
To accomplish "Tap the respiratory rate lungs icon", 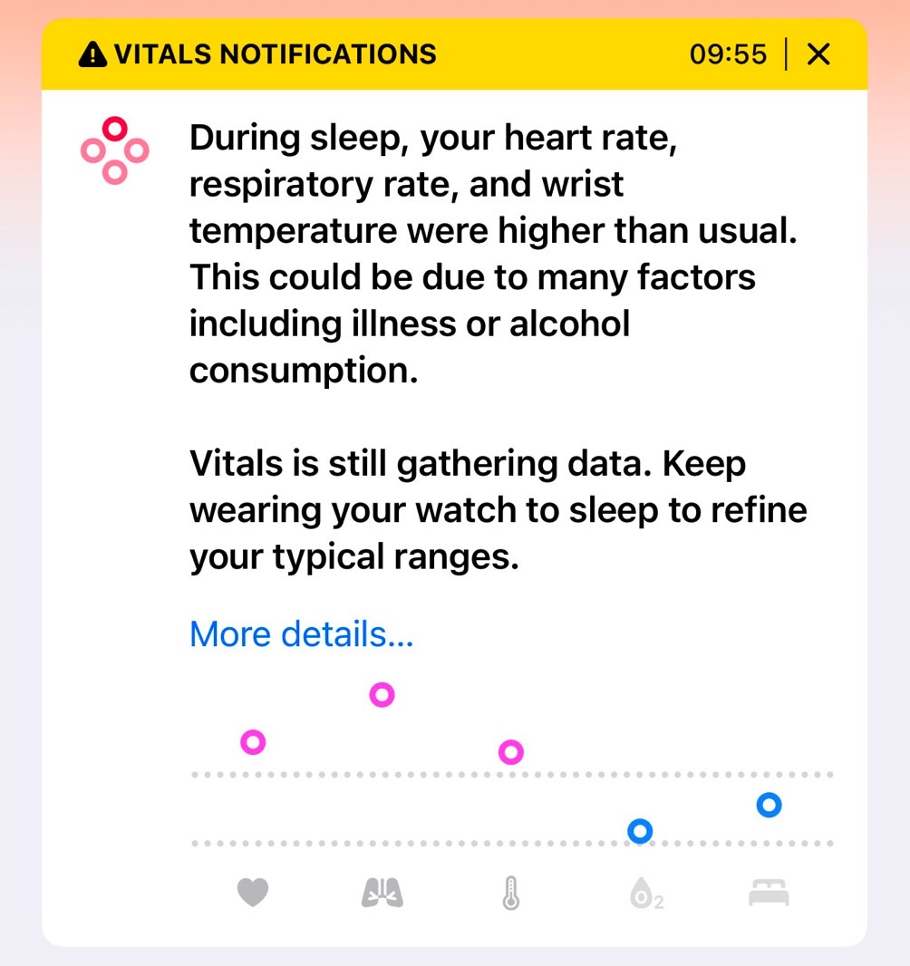I will (x=382, y=893).
